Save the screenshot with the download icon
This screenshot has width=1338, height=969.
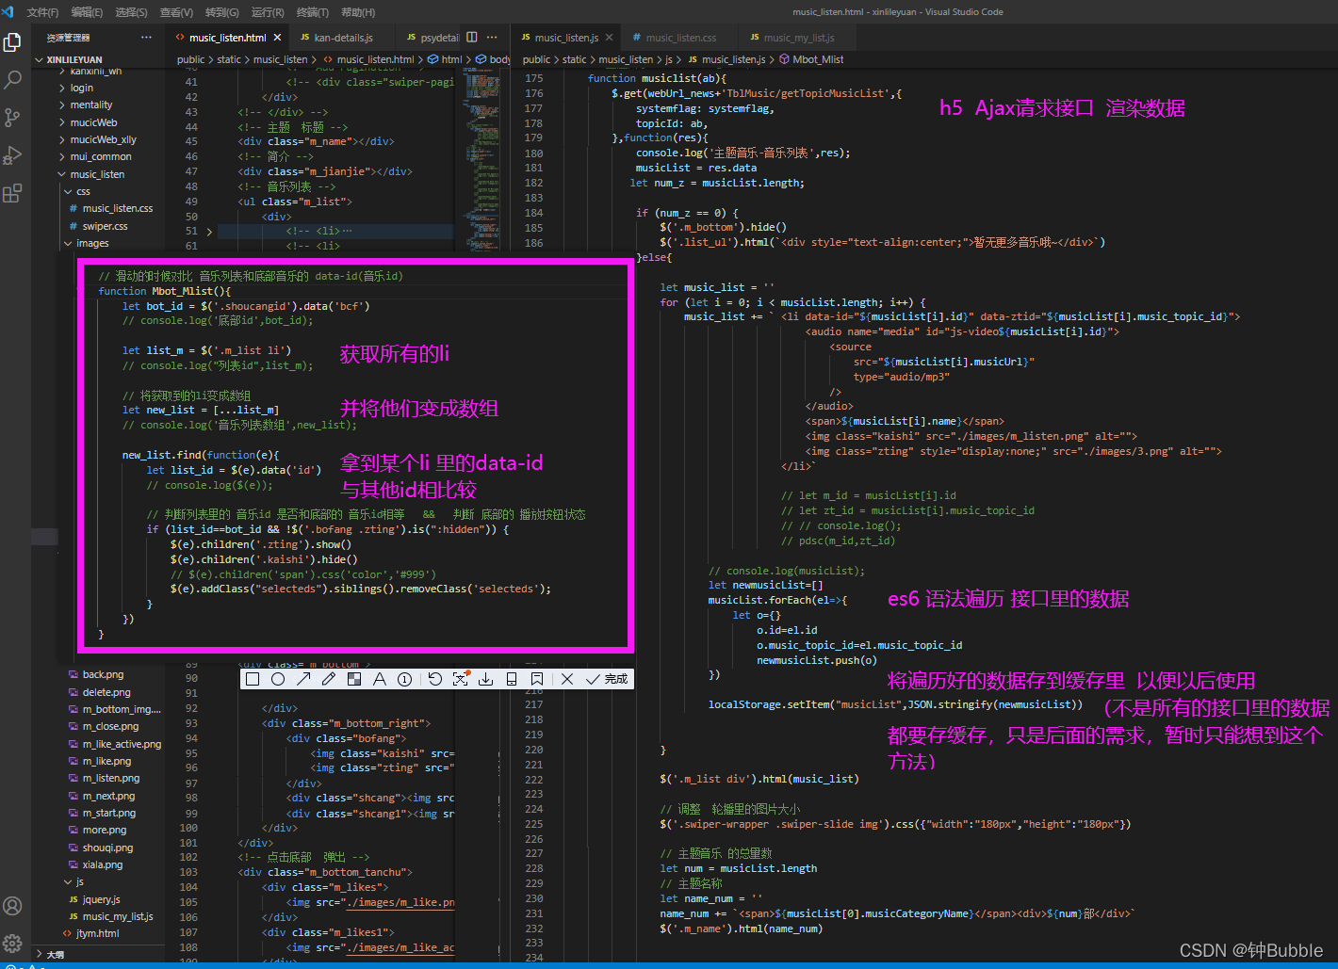click(486, 679)
